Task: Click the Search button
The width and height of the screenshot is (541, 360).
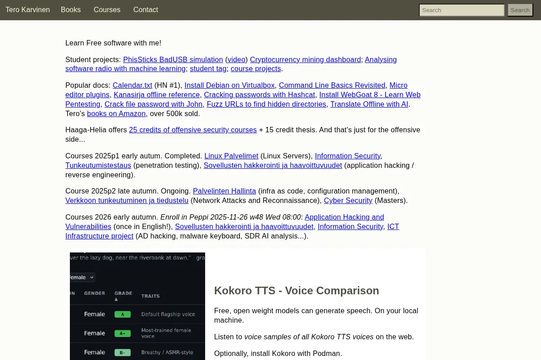Action: [x=520, y=10]
